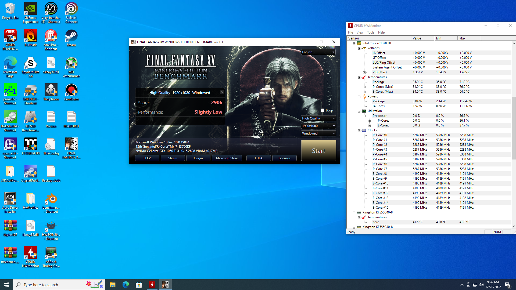
Task: Open the Tools menu in HWMonitor
Action: 371,32
